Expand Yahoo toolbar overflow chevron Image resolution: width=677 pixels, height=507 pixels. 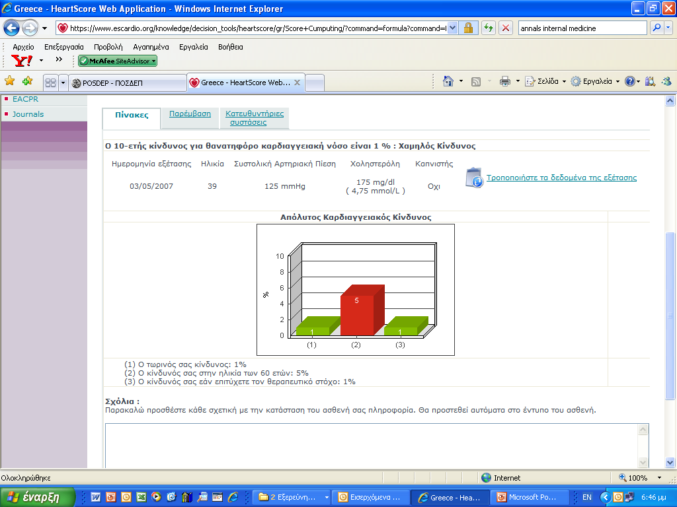(x=59, y=59)
